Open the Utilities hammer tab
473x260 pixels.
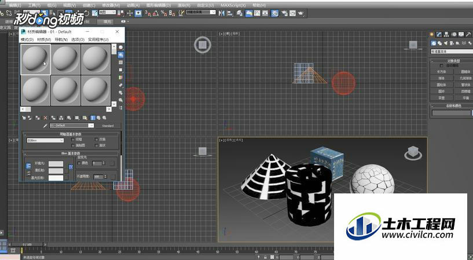coord(469,34)
